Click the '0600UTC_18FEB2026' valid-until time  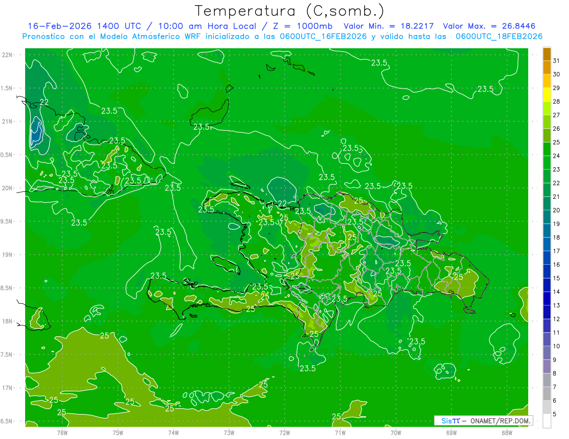[x=499, y=36]
